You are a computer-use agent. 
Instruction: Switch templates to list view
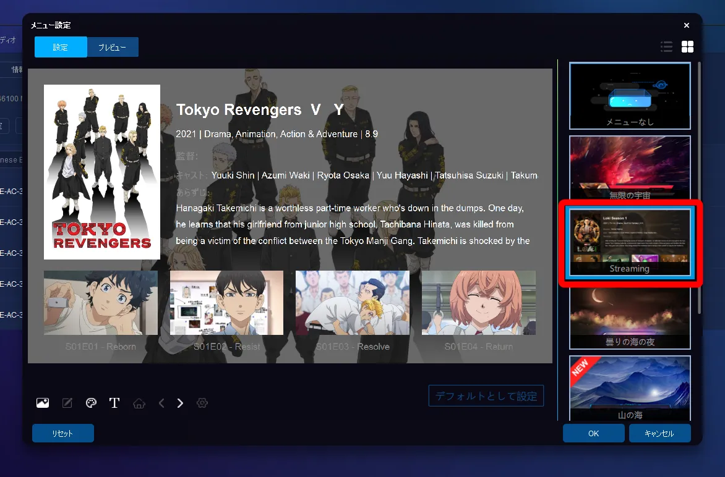[x=666, y=46]
